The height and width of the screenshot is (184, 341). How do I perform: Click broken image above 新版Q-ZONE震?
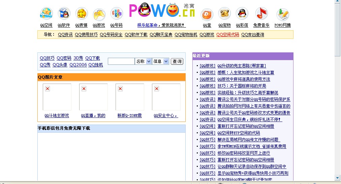[130, 97]
